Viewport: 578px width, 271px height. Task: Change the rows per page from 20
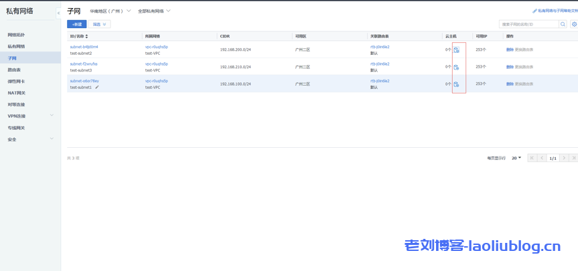click(x=516, y=158)
